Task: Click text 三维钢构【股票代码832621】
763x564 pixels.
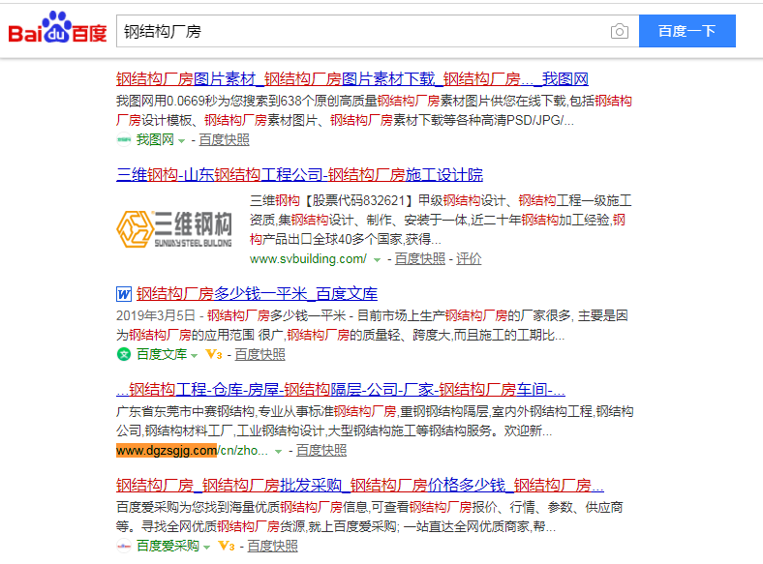Action: tap(331, 200)
